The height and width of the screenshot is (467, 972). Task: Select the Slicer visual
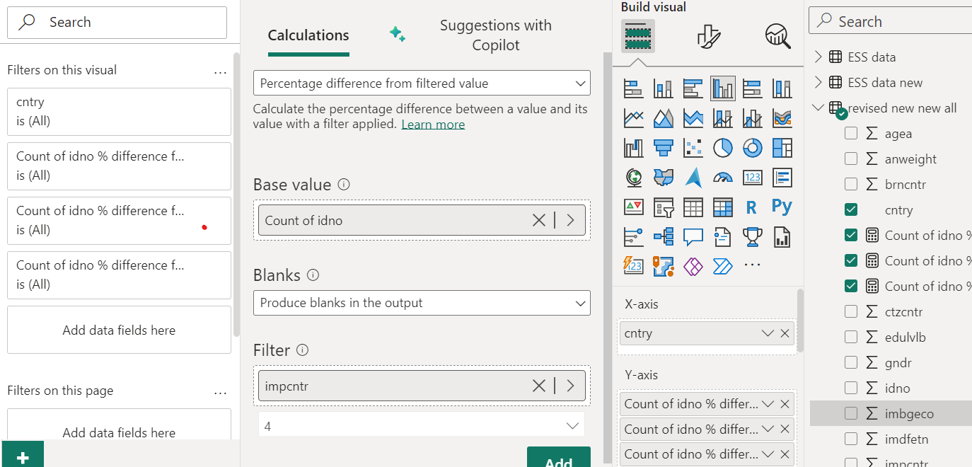click(663, 207)
